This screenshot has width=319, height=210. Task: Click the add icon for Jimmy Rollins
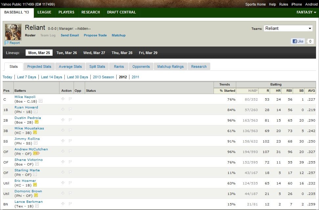(x=63, y=141)
